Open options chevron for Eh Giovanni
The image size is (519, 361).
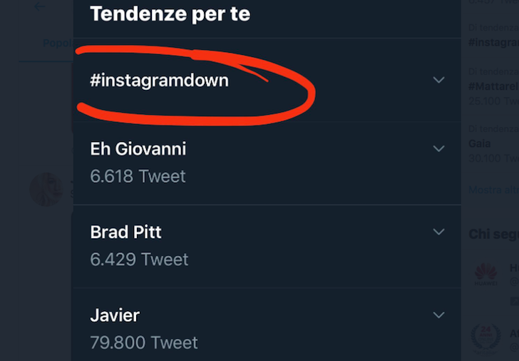click(438, 148)
